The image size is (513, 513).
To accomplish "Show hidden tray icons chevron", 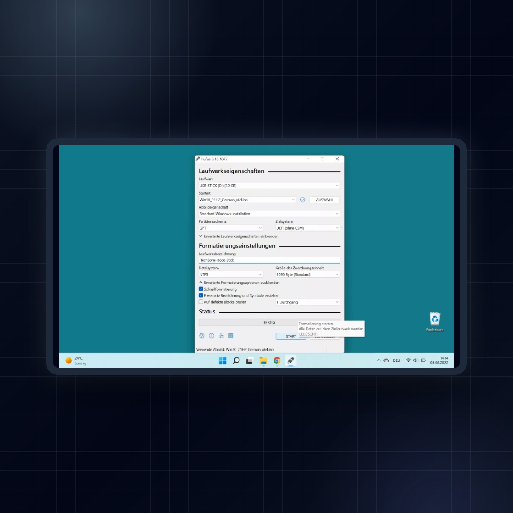I will (379, 360).
